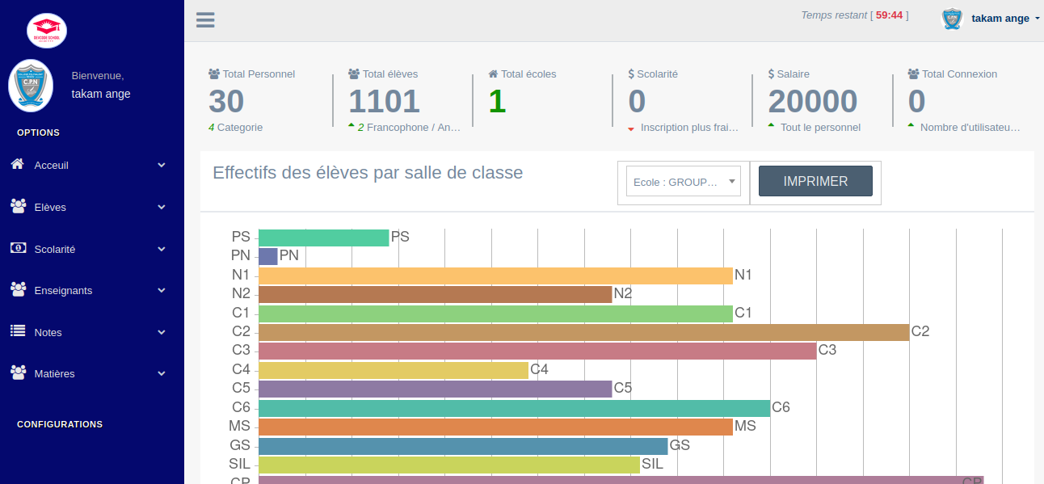Image resolution: width=1044 pixels, height=484 pixels.
Task: Open the Notes menu item
Action: [48, 332]
